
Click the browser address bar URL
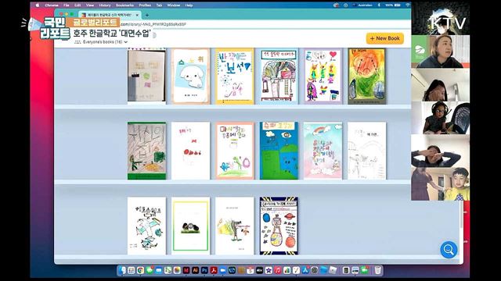point(153,24)
